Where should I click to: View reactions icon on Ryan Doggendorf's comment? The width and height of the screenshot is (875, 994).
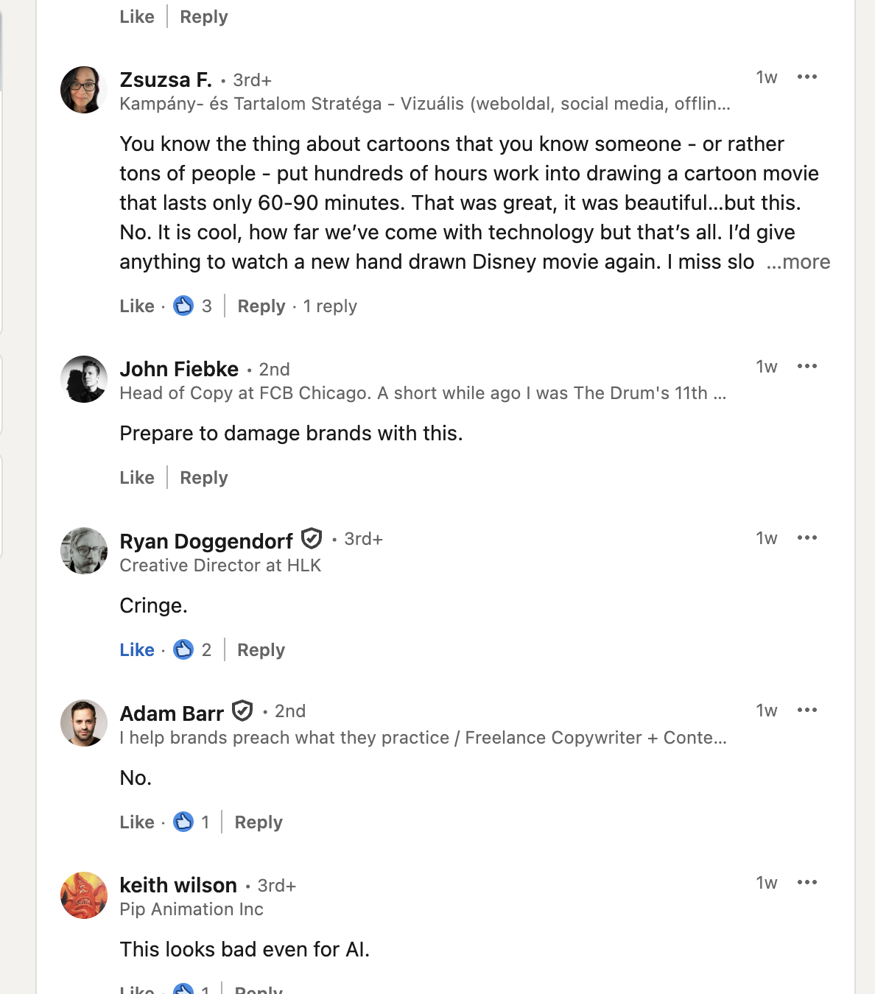(x=183, y=649)
